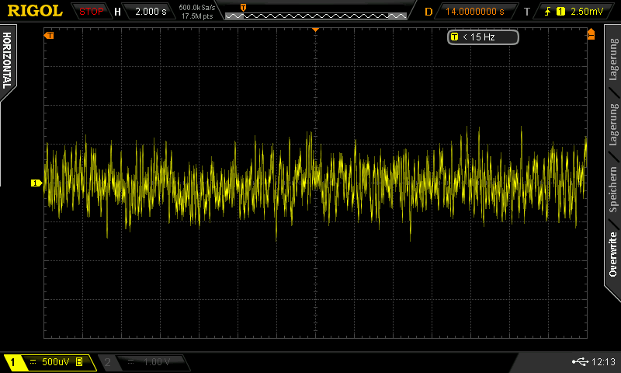Click the 500.0kSa/s sample rate readout

tap(197, 7)
